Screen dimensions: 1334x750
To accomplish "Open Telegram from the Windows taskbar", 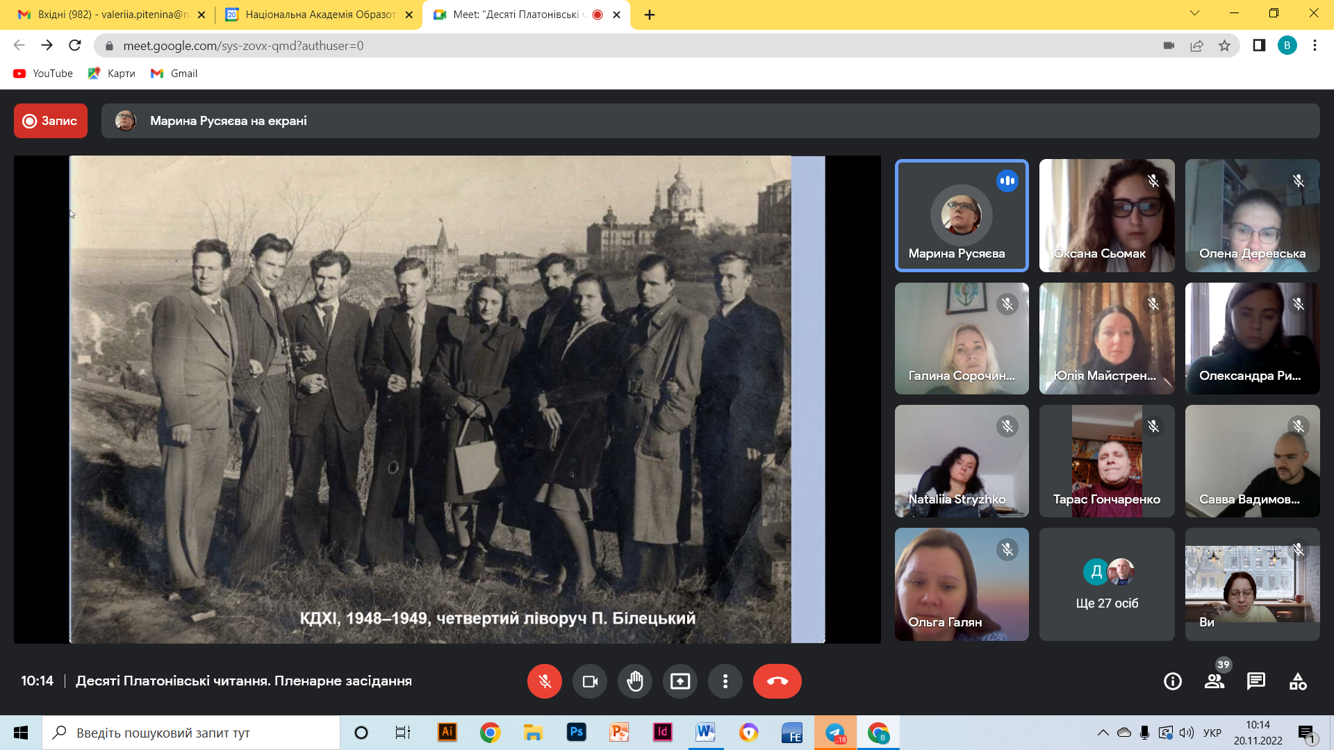I will coord(835,733).
